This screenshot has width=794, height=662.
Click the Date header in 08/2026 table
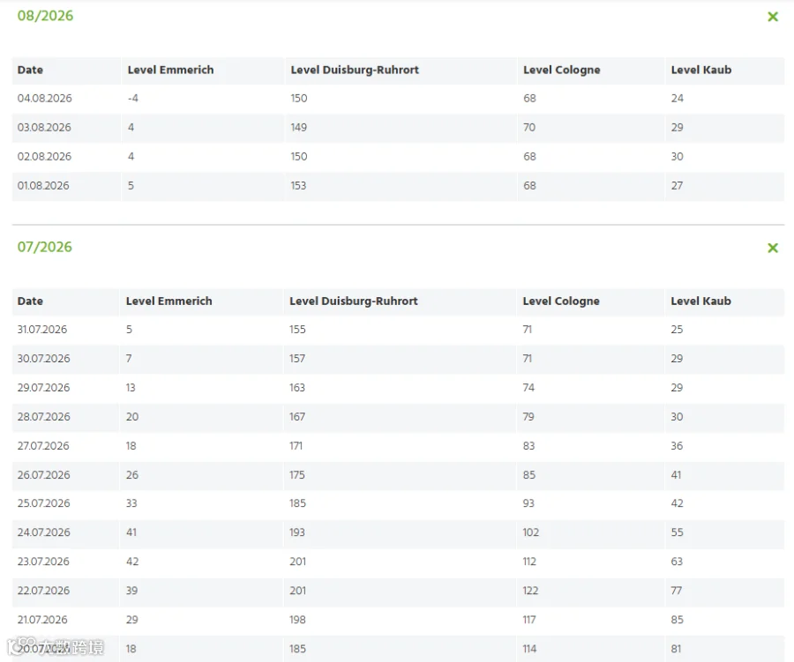(x=30, y=70)
